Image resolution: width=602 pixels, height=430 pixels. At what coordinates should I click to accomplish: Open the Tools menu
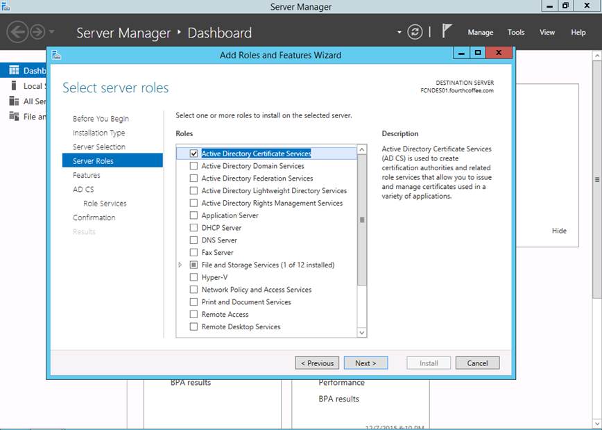(515, 32)
